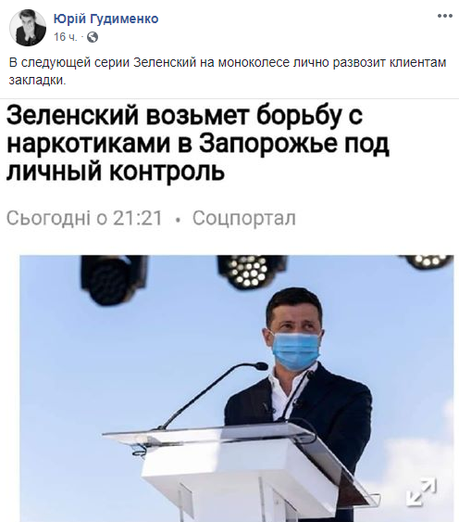Screen dimensions: 459x522
Task: Click the Соцпортал source label
Action: pos(244,219)
